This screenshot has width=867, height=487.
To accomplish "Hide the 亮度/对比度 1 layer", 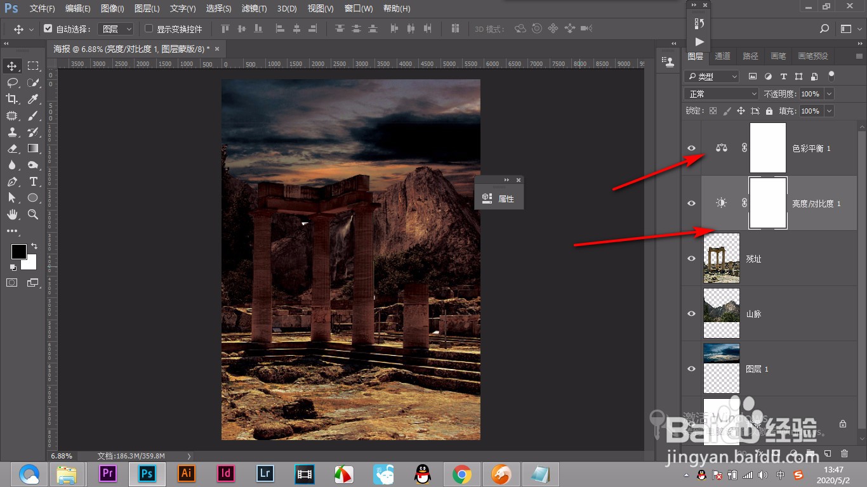I will pos(692,203).
